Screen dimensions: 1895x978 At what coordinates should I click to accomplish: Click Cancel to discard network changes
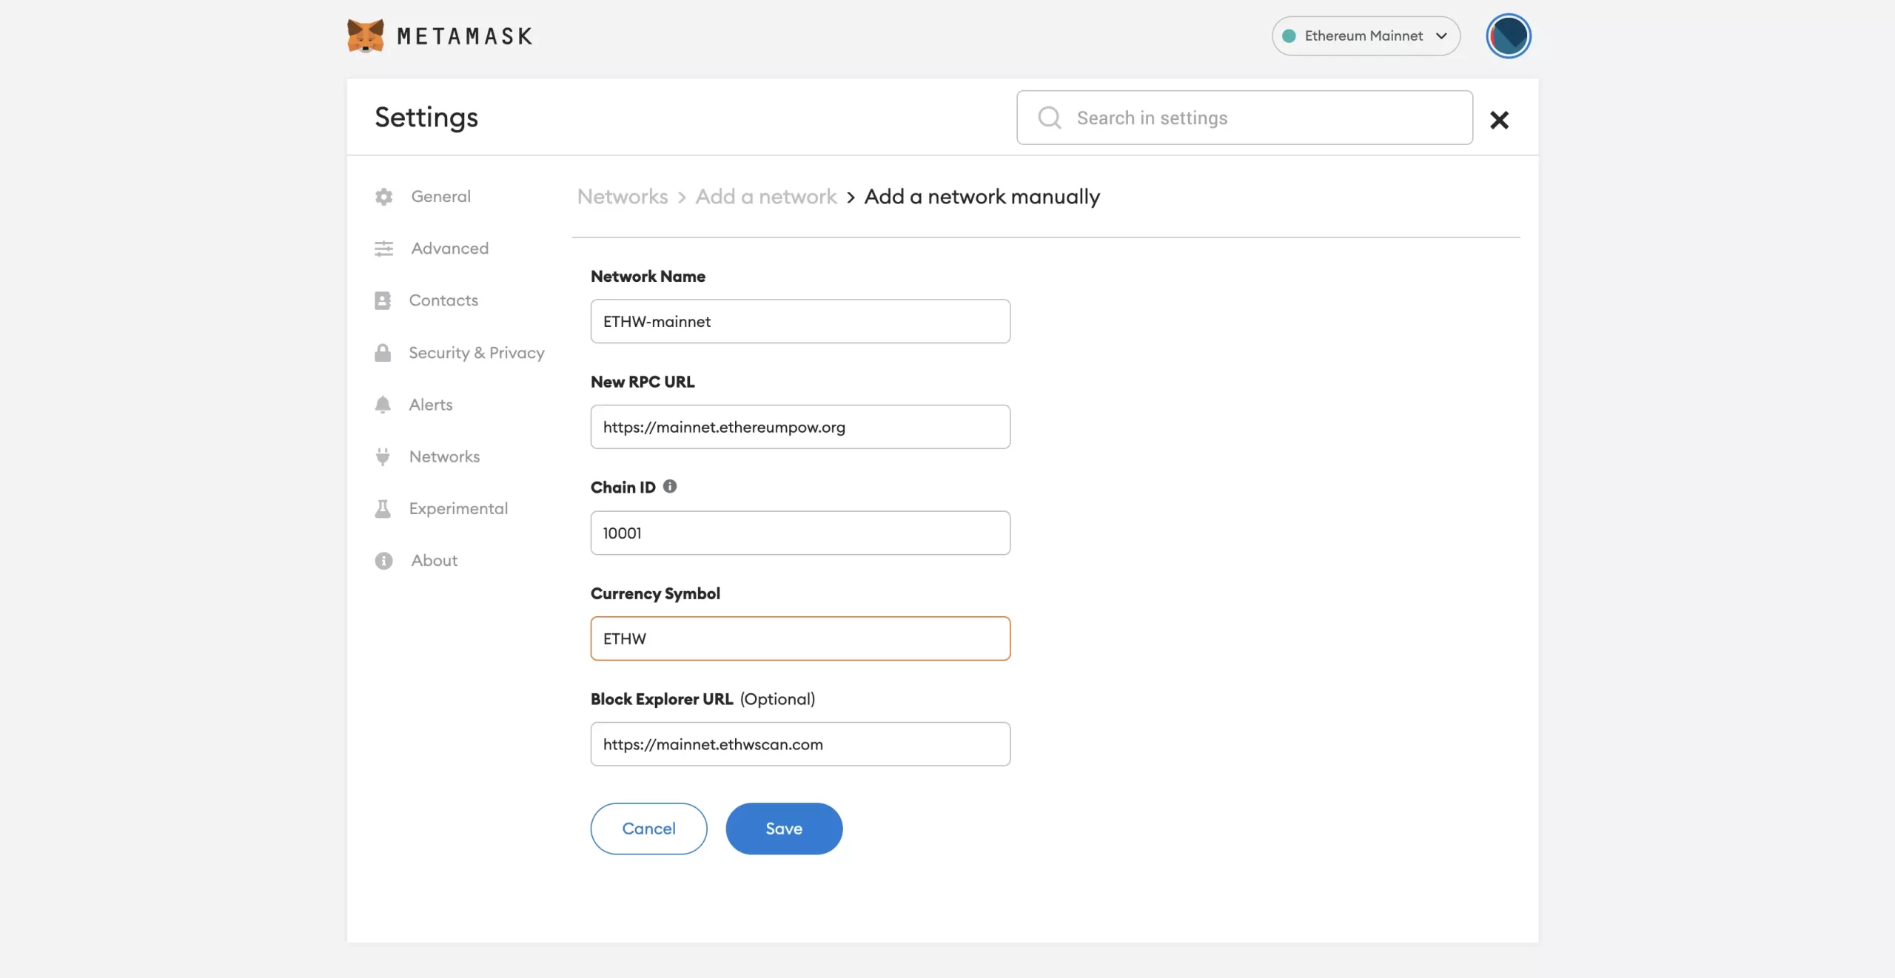[648, 829]
